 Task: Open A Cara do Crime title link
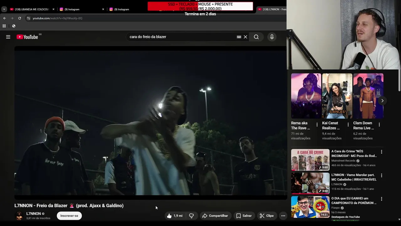(x=354, y=153)
